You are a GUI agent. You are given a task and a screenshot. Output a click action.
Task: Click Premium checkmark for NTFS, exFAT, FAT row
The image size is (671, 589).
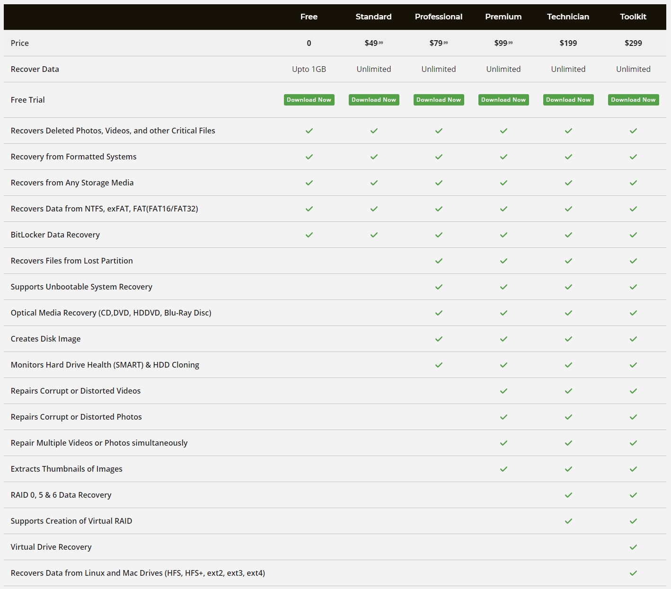coord(503,209)
